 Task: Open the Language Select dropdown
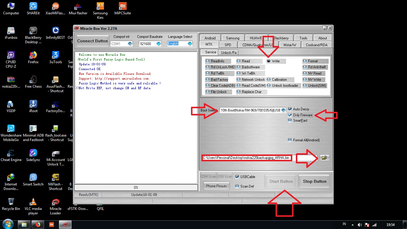click(x=189, y=43)
